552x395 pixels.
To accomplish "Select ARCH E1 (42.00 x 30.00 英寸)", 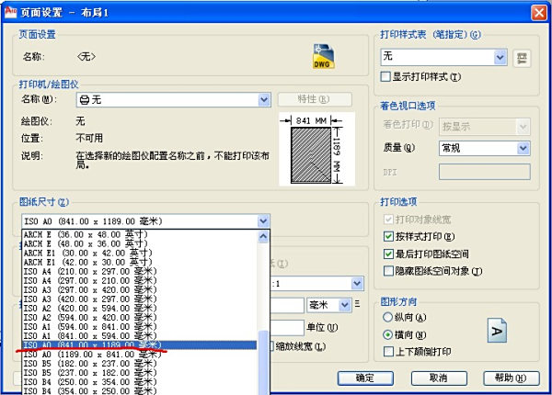I will click(x=140, y=262).
